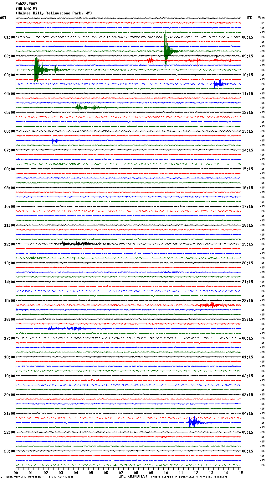266x481 pixels.
Task: Click the 20:00 MST time label
Action: pos(10,395)
